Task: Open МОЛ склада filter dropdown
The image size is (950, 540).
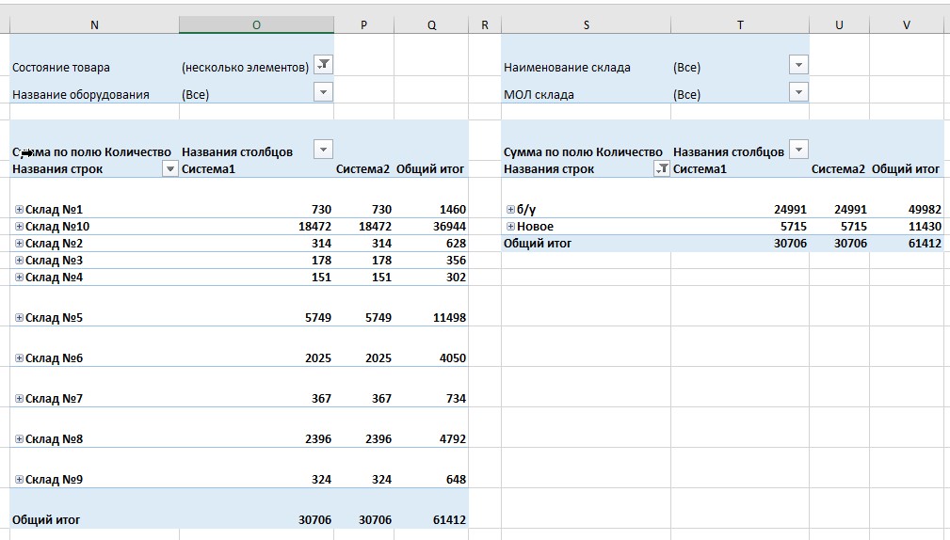Action: tap(798, 92)
